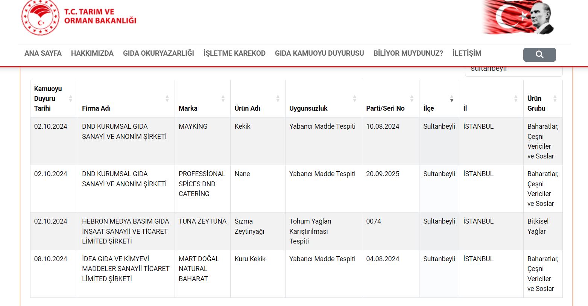Sort table by İl column arrows
Viewport: 588px width, 306px height.
516,99
